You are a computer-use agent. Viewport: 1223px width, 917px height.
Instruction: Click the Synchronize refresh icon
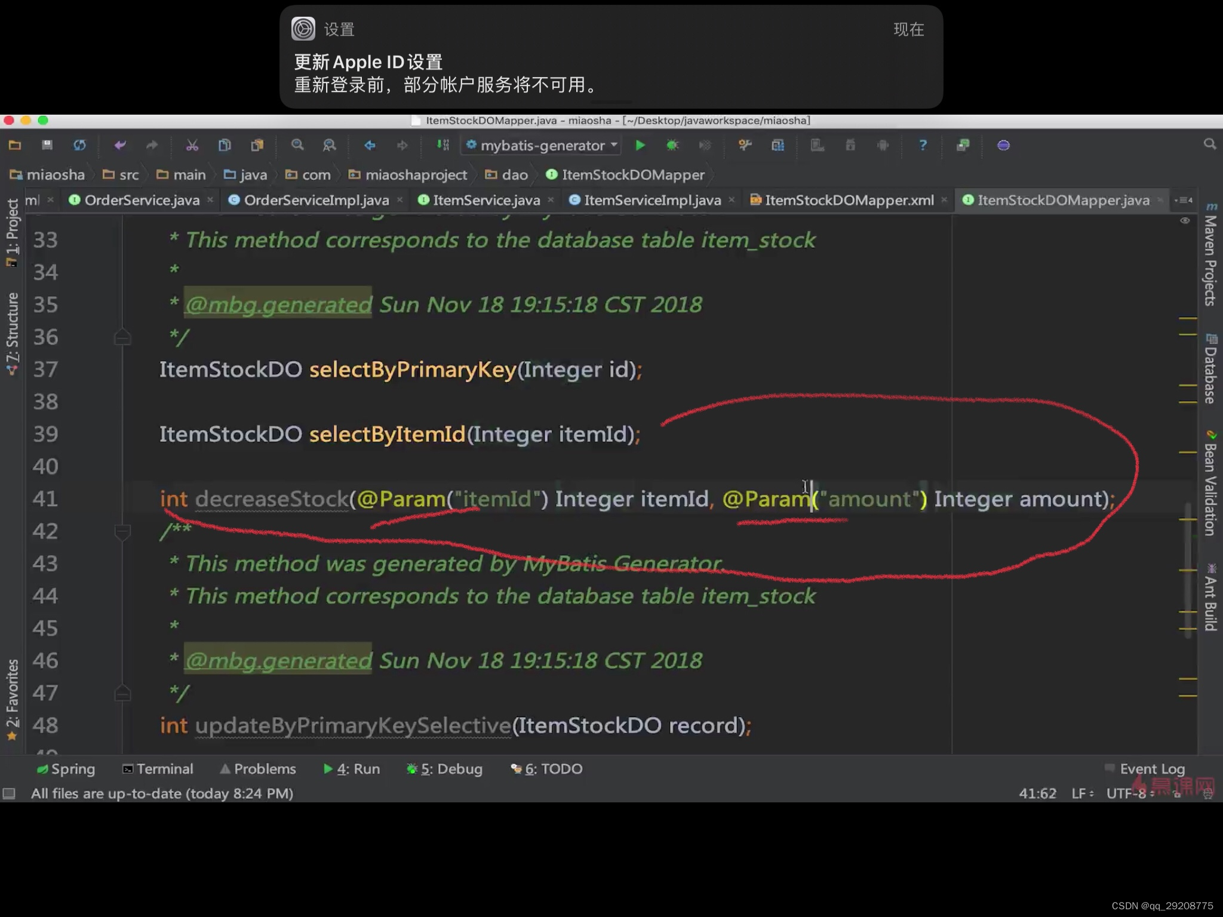(x=79, y=145)
